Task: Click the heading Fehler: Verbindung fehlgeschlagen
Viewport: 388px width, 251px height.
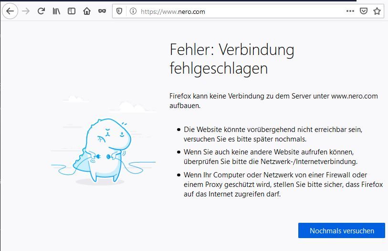Action: pyautogui.click(x=232, y=59)
